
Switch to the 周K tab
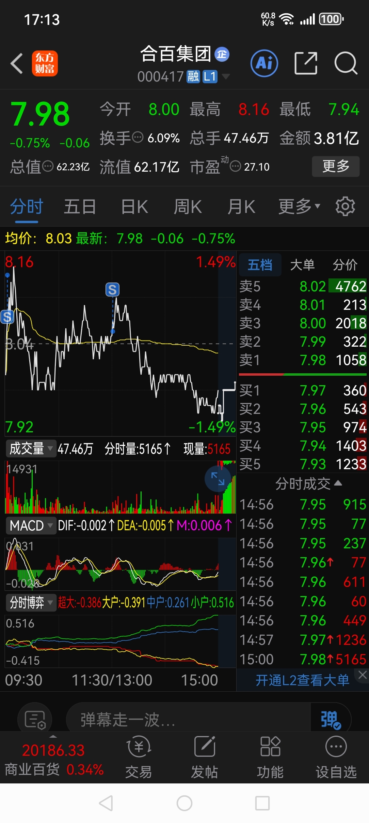coord(188,207)
